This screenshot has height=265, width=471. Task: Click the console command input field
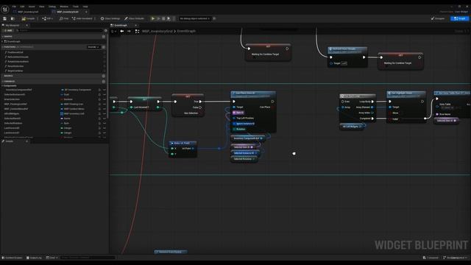pos(88,258)
